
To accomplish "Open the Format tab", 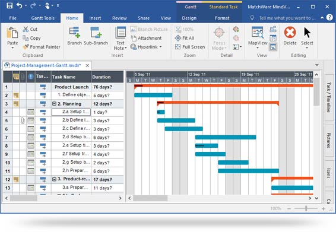I will (222, 18).
